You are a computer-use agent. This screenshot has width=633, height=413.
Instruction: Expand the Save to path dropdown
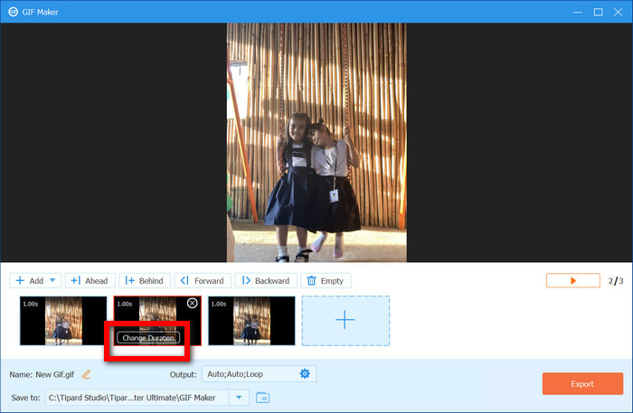[x=239, y=398]
